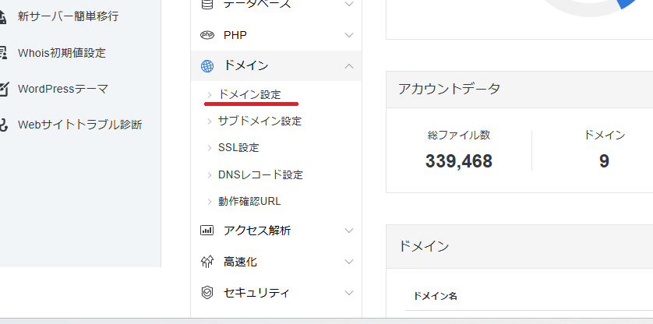Collapse the ドメイン section using its arrow
The image size is (653, 324).
(348, 66)
